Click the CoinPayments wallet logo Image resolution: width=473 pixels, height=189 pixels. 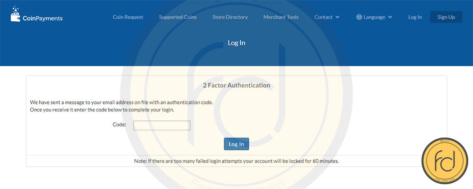click(x=36, y=14)
